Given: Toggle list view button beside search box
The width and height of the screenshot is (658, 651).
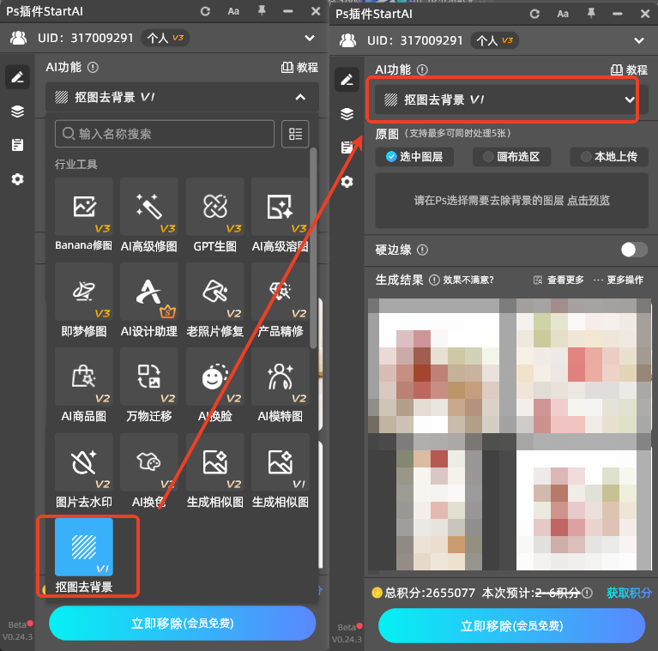Looking at the screenshot, I should click(x=295, y=134).
